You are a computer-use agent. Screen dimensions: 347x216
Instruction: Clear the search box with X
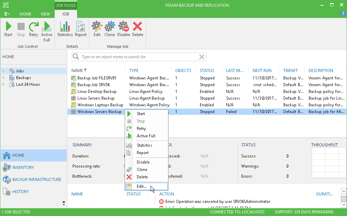(x=201, y=57)
